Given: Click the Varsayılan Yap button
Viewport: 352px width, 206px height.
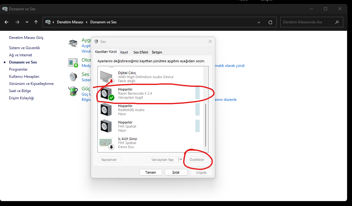Looking at the screenshot, I should (x=162, y=160).
